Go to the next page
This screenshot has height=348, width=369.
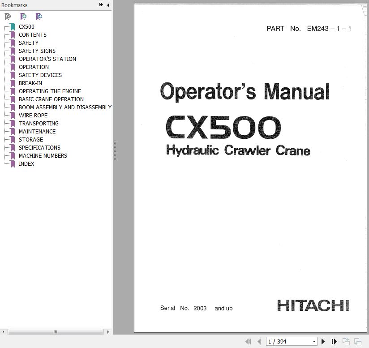pyautogui.click(x=323, y=341)
